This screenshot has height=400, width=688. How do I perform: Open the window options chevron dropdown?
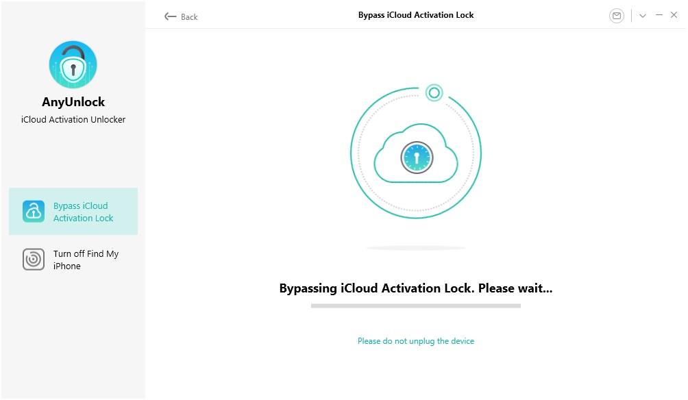pyautogui.click(x=642, y=15)
